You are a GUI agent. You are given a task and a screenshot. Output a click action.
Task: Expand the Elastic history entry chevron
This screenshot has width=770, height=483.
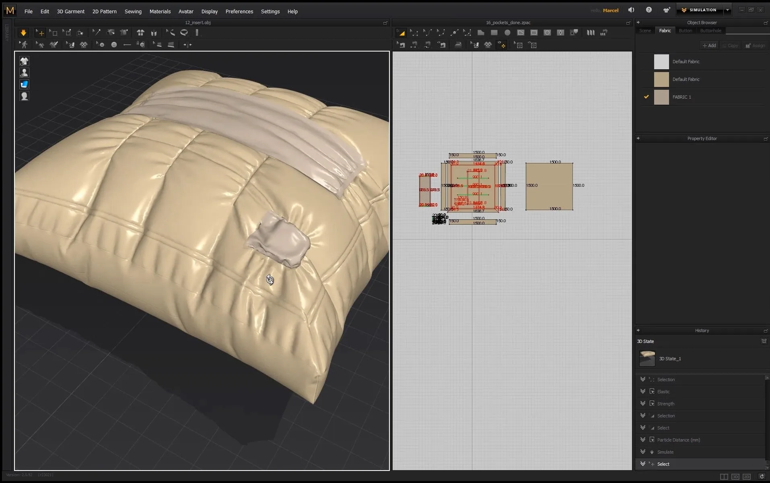(x=642, y=391)
